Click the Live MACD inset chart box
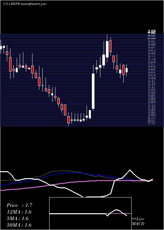164x230 pixels. coord(90,214)
